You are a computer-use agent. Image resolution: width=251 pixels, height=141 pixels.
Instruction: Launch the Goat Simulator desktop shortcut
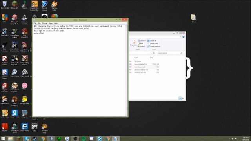(x=5, y=47)
